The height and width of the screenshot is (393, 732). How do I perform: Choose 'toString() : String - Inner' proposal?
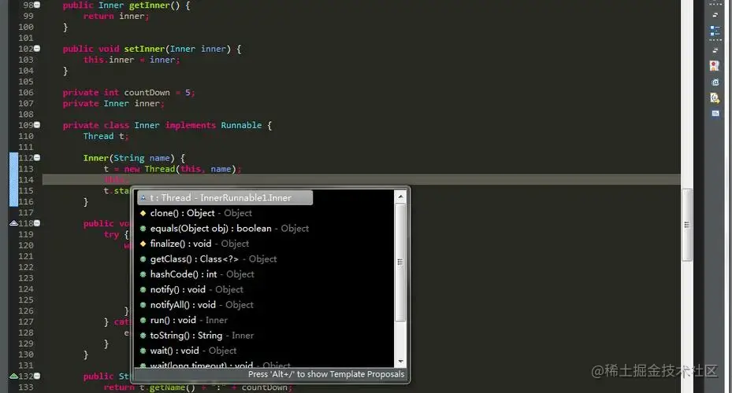click(x=266, y=336)
